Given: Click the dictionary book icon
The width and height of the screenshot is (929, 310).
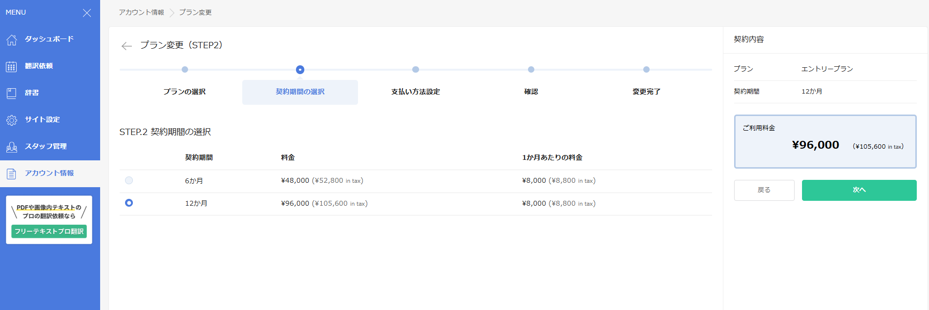Looking at the screenshot, I should coord(12,93).
